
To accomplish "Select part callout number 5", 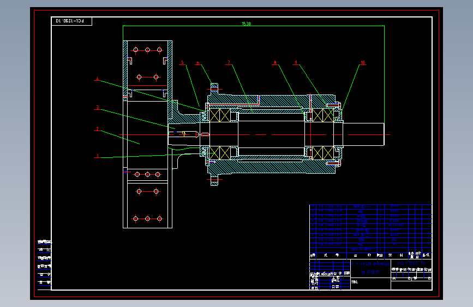I will (x=182, y=63).
